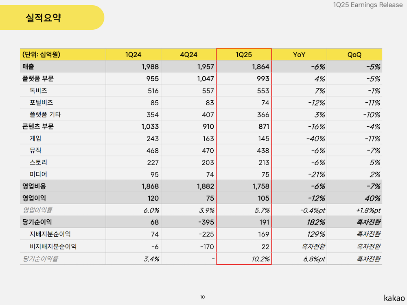
Task: Click the 비지배지분순이익 row label
Action: pyautogui.click(x=53, y=246)
